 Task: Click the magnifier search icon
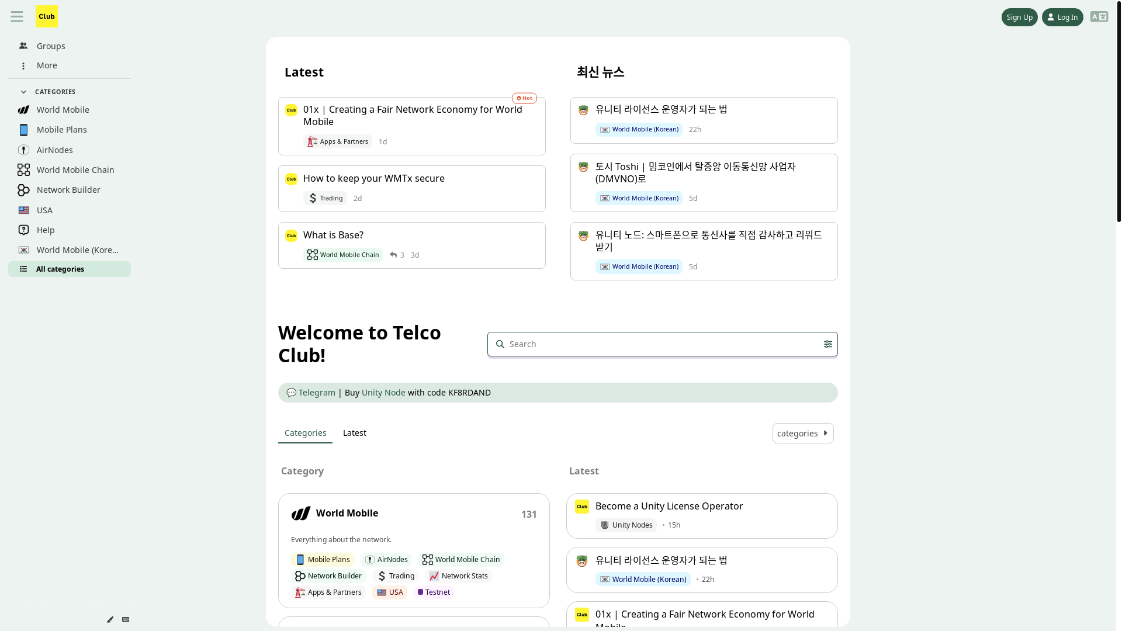pos(500,344)
